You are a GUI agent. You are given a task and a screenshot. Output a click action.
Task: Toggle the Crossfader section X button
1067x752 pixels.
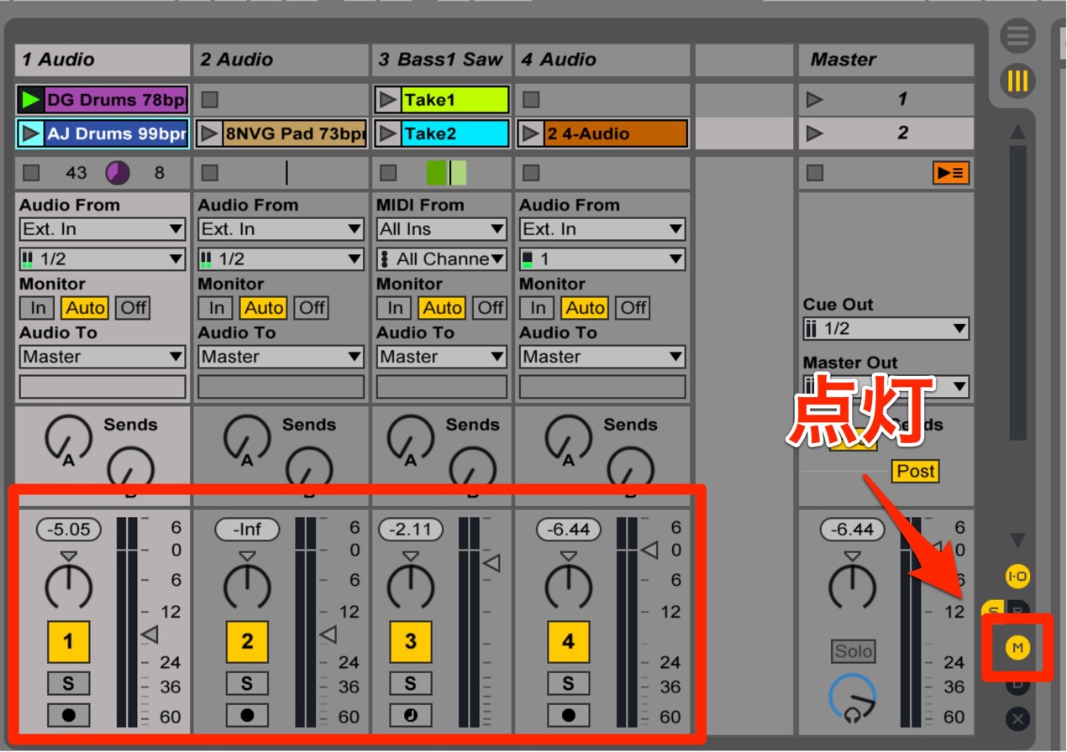[x=1017, y=718]
